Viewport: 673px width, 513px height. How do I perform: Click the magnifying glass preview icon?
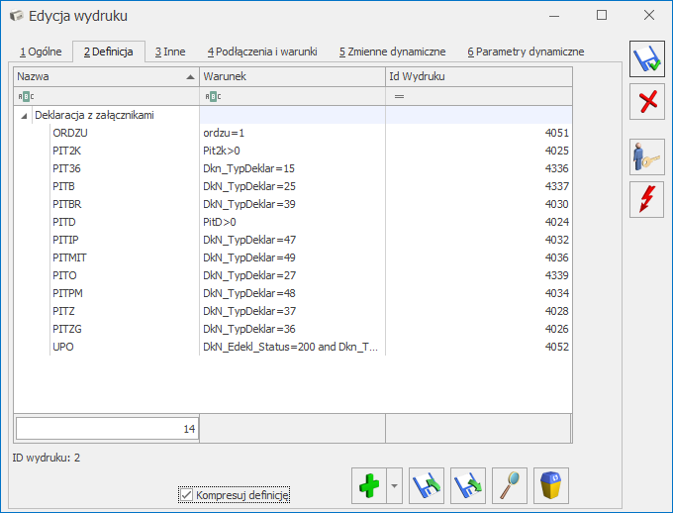[509, 486]
